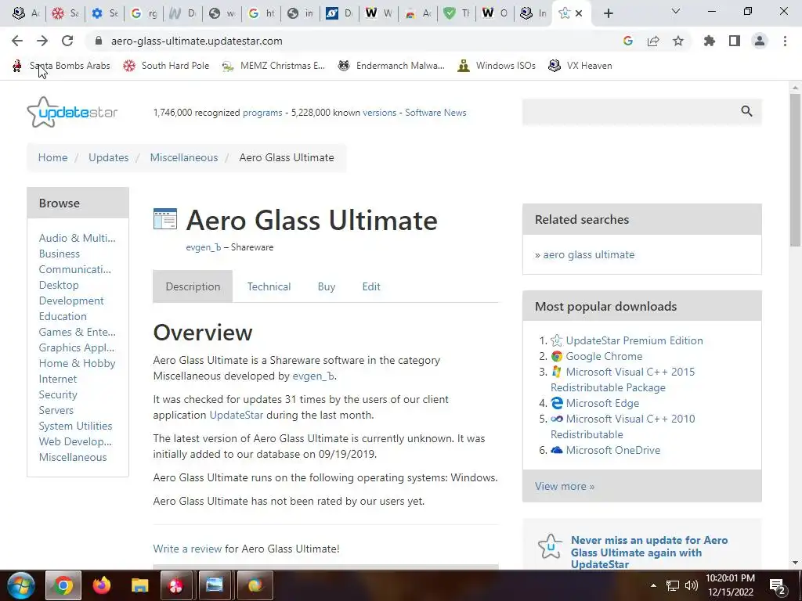Browse Internet category
The image size is (802, 601).
point(58,380)
